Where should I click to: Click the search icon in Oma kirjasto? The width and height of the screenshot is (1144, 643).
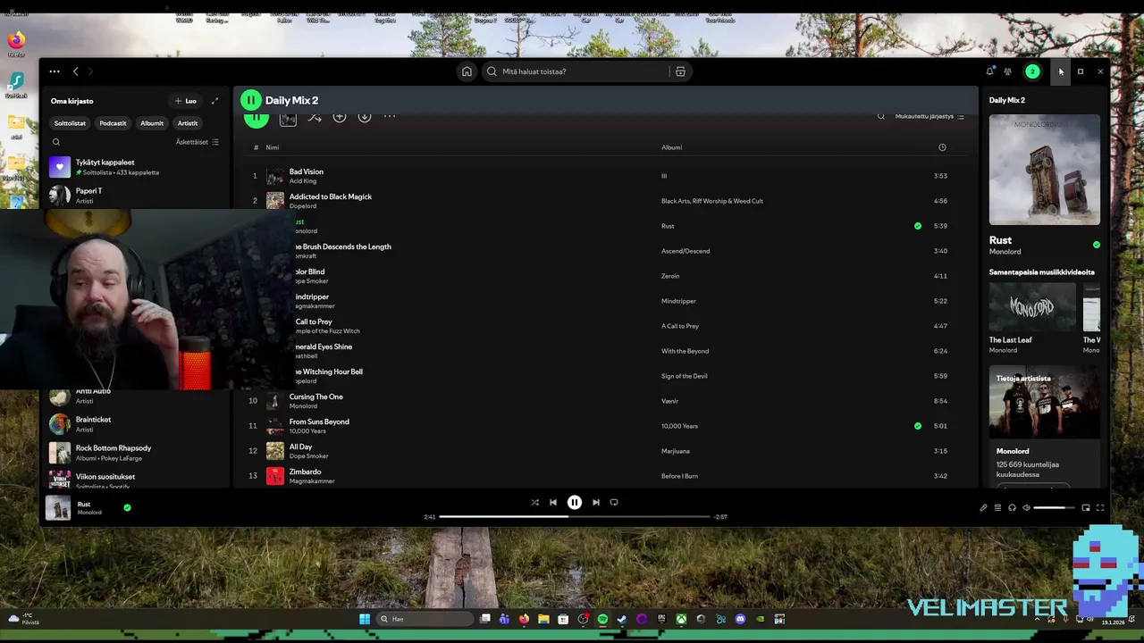click(56, 142)
